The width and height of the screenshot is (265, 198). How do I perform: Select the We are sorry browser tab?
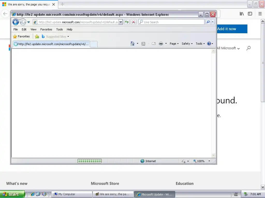click(x=29, y=4)
